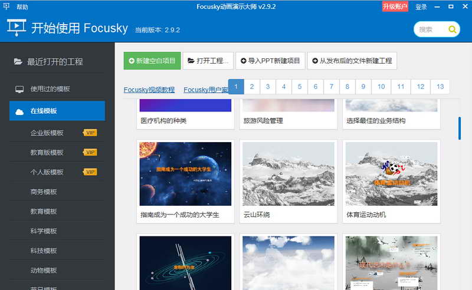
Task: Click 打开工程... button
Action: [x=208, y=61]
